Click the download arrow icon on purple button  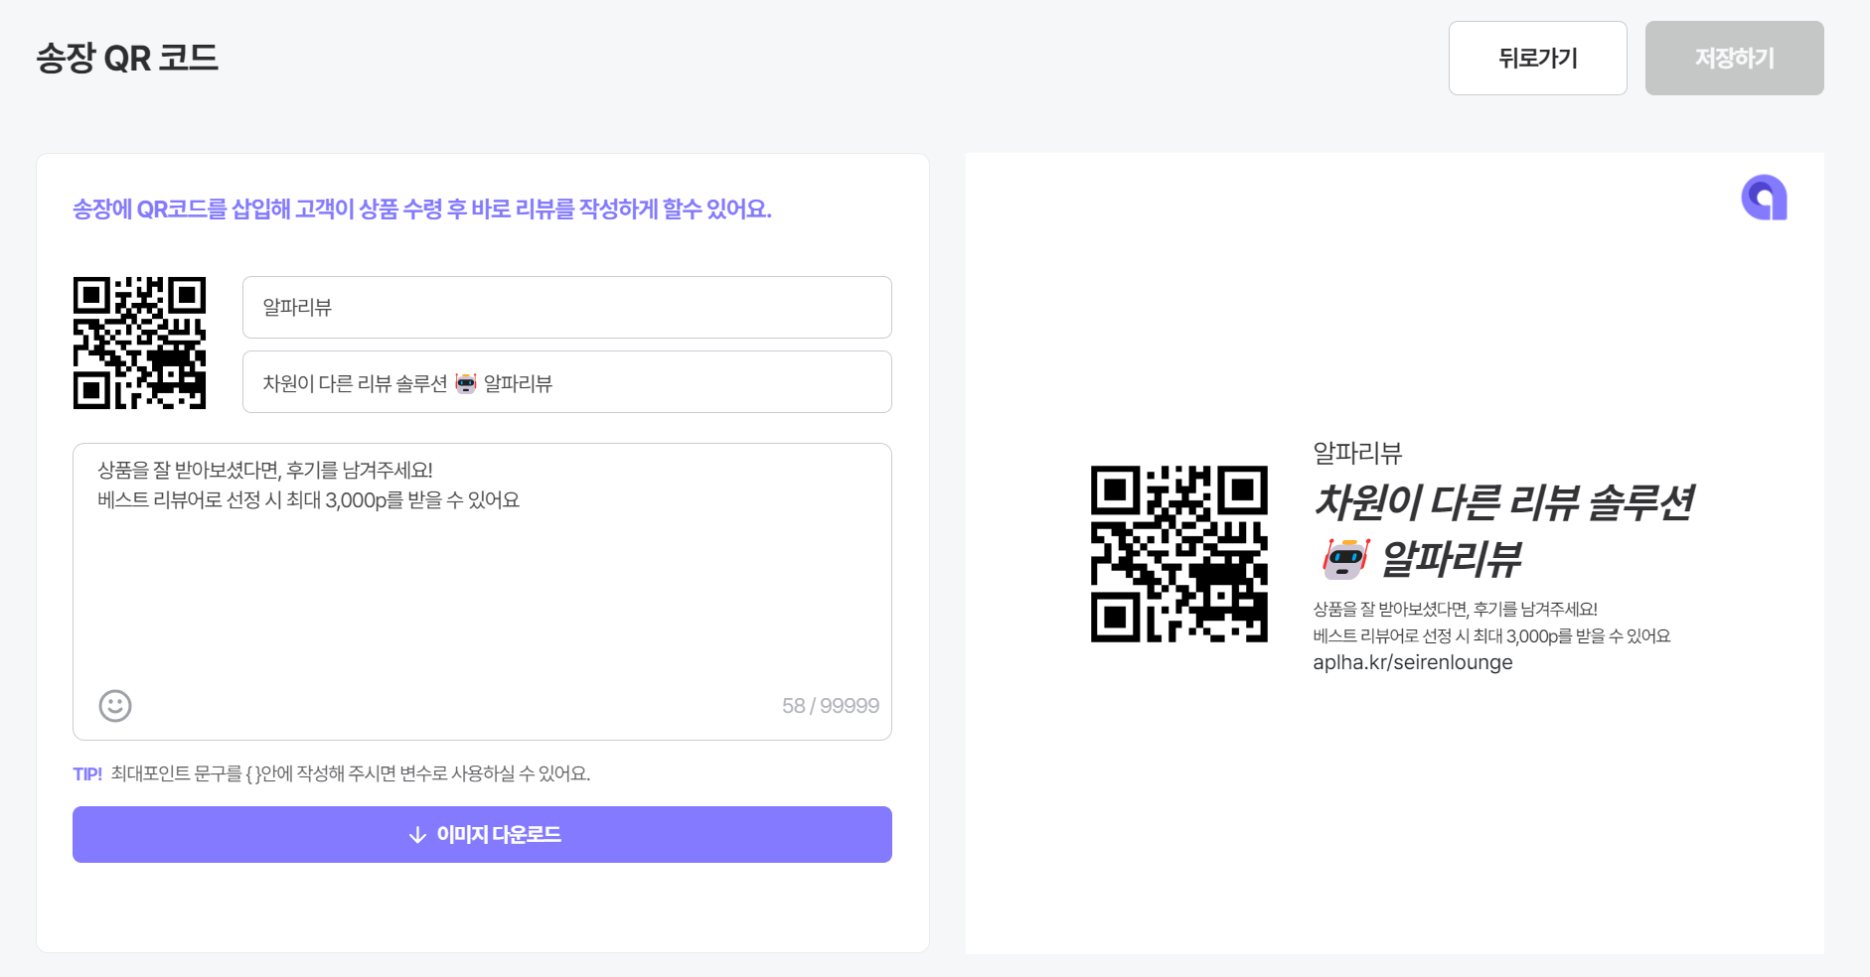pyautogui.click(x=417, y=835)
